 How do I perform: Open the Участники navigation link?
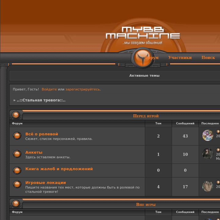point(180,57)
